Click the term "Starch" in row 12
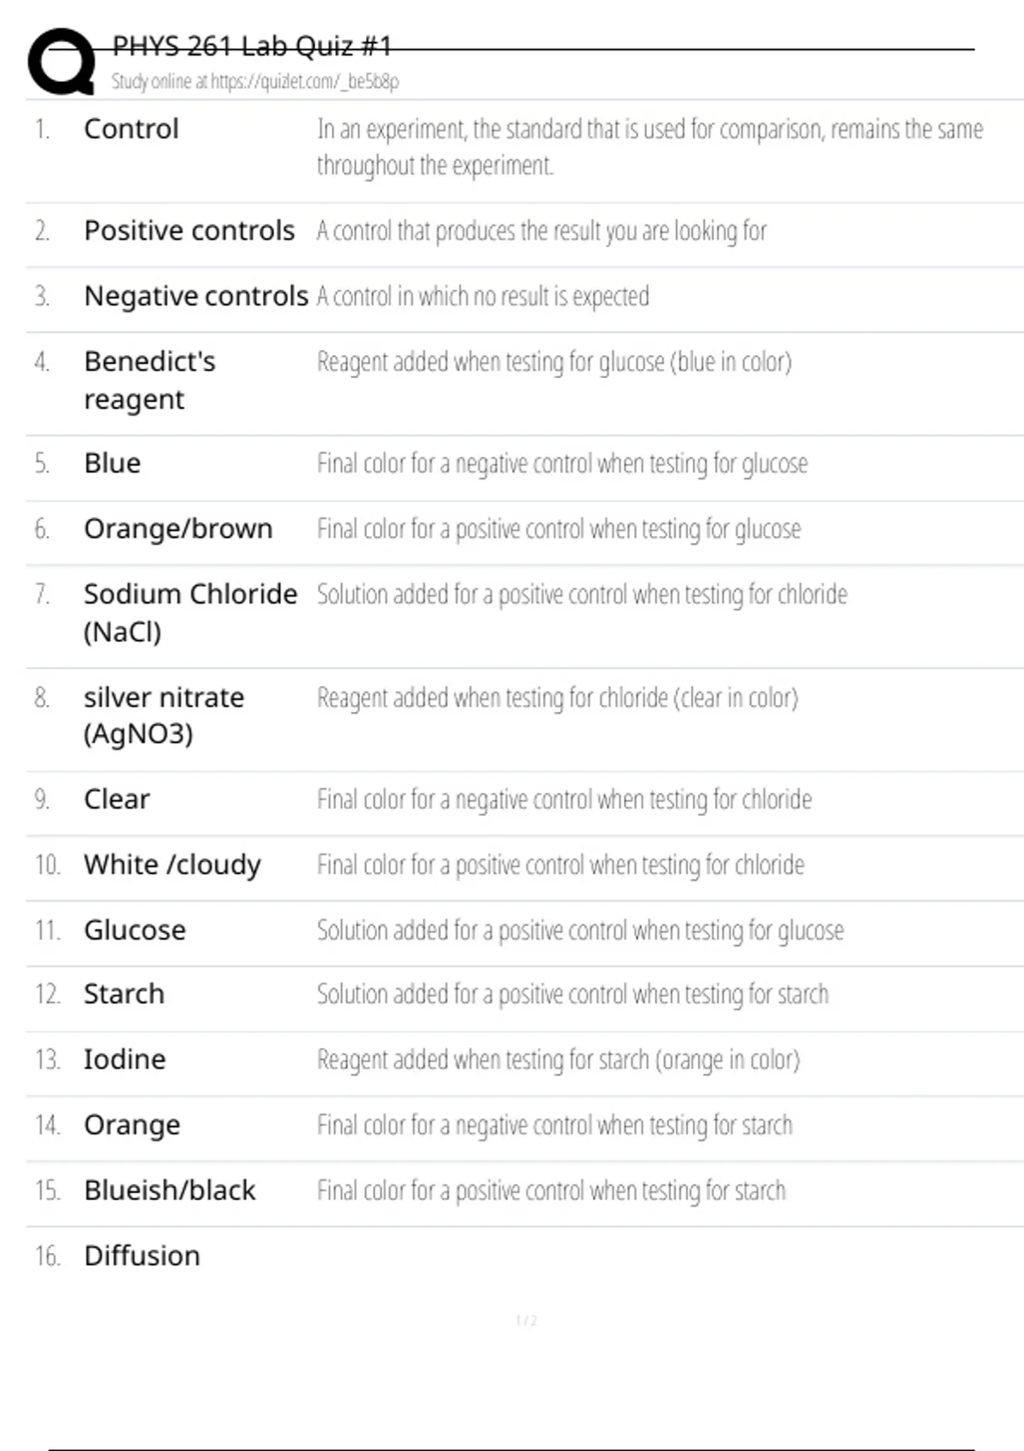The height and width of the screenshot is (1451, 1024). coord(124,994)
